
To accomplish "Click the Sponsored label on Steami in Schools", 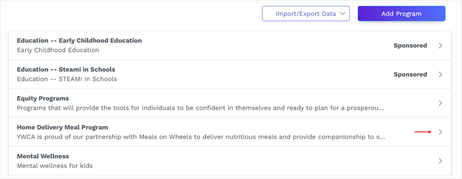I will tap(410, 74).
